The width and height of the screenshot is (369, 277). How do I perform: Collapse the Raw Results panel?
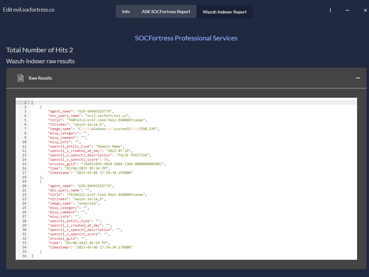point(358,78)
